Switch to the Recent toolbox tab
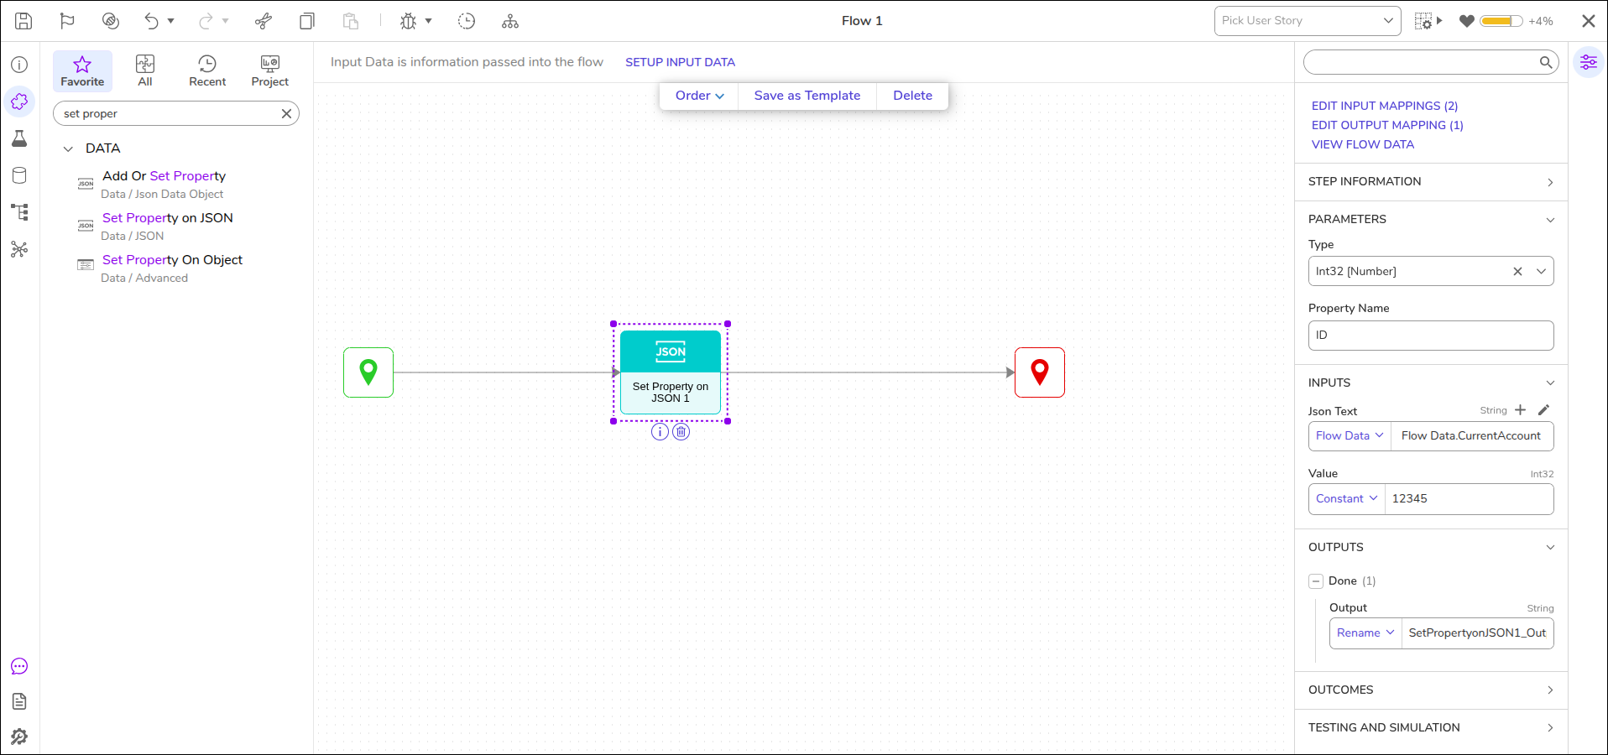Viewport: 1608px width, 755px height. 207,71
